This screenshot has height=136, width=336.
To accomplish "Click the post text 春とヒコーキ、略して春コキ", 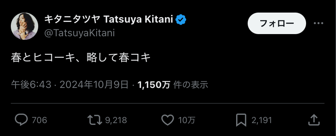I will click(81, 58).
